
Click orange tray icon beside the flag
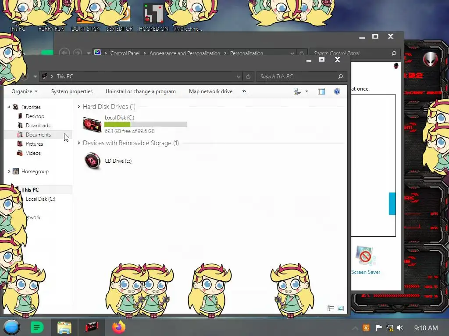click(x=366, y=328)
